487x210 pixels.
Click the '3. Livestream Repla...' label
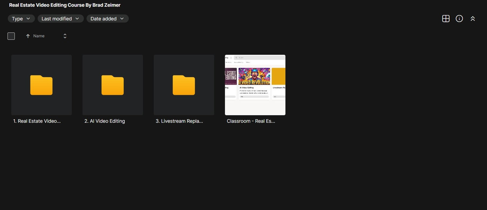179,121
